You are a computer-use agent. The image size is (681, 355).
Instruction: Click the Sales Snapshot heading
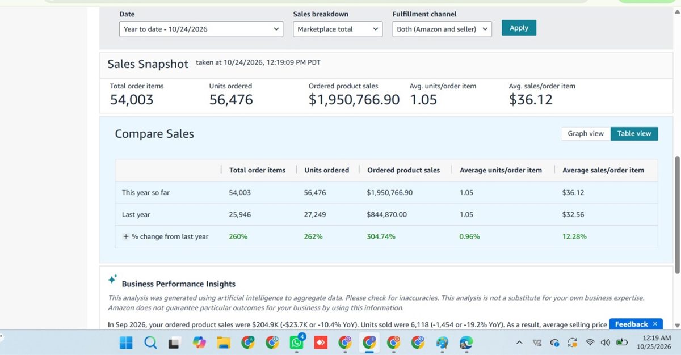[x=148, y=64]
